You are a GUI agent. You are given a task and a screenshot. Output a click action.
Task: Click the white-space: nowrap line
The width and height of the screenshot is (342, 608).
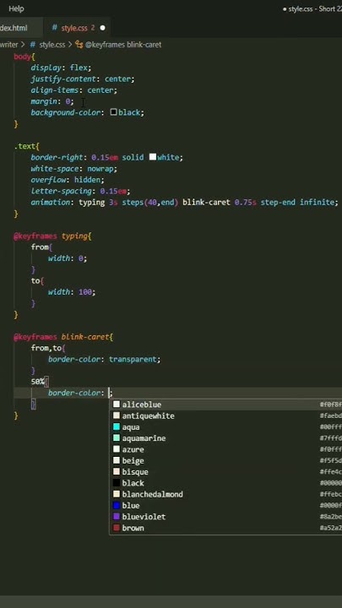click(x=74, y=169)
